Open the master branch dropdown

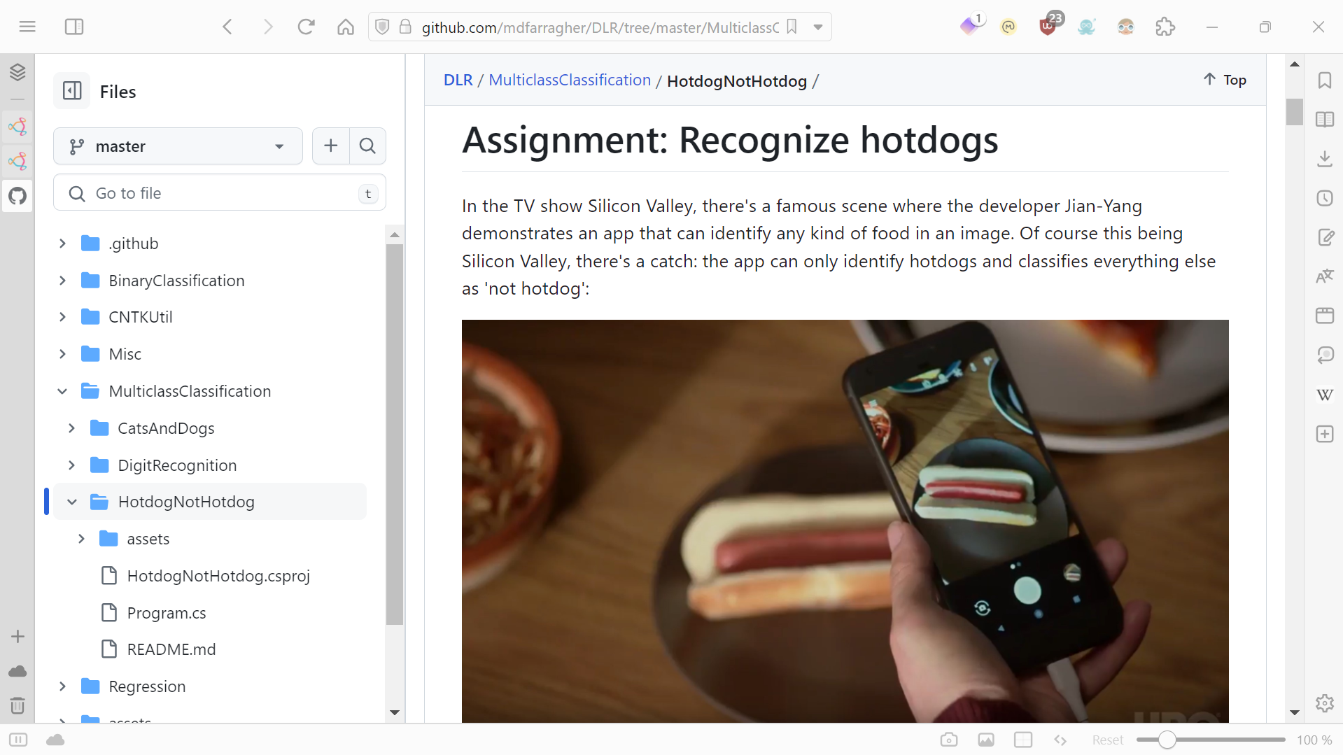coord(178,146)
